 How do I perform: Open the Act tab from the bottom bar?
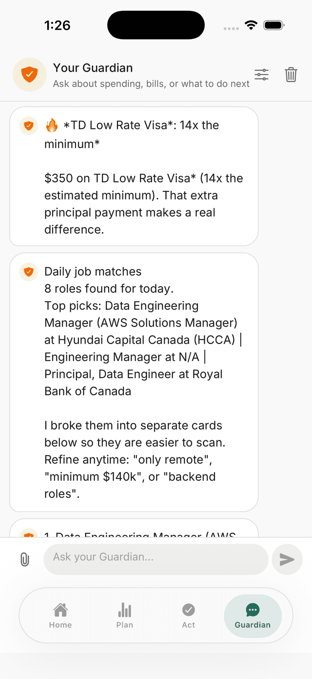[188, 615]
